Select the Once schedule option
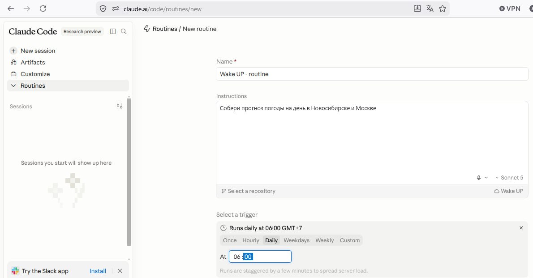This screenshot has width=533, height=278. tap(230, 240)
